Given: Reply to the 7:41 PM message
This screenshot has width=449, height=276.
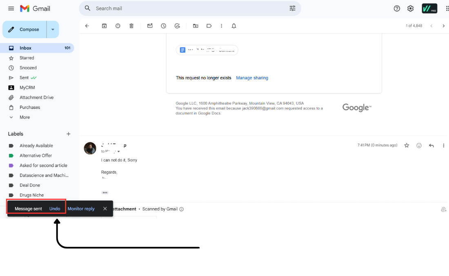Looking at the screenshot, I should click(x=431, y=145).
